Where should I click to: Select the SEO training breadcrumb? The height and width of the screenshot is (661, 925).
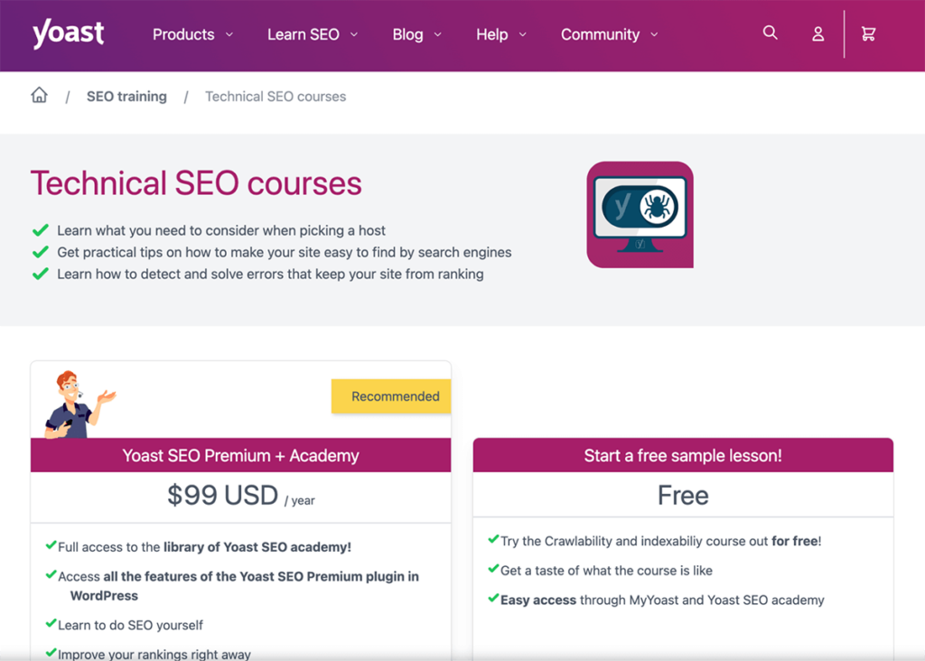tap(126, 96)
